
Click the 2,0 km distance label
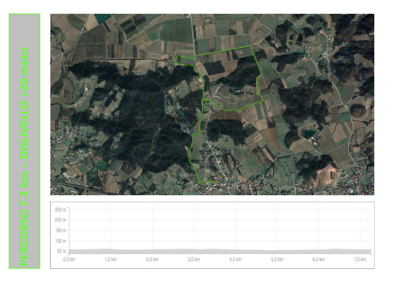(x=152, y=259)
